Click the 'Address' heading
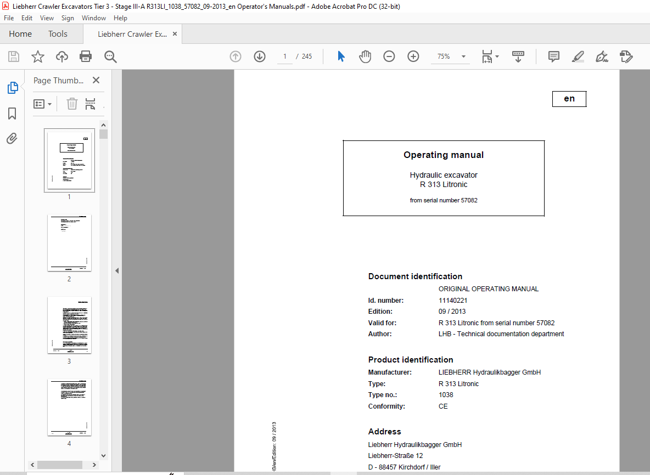 [384, 432]
